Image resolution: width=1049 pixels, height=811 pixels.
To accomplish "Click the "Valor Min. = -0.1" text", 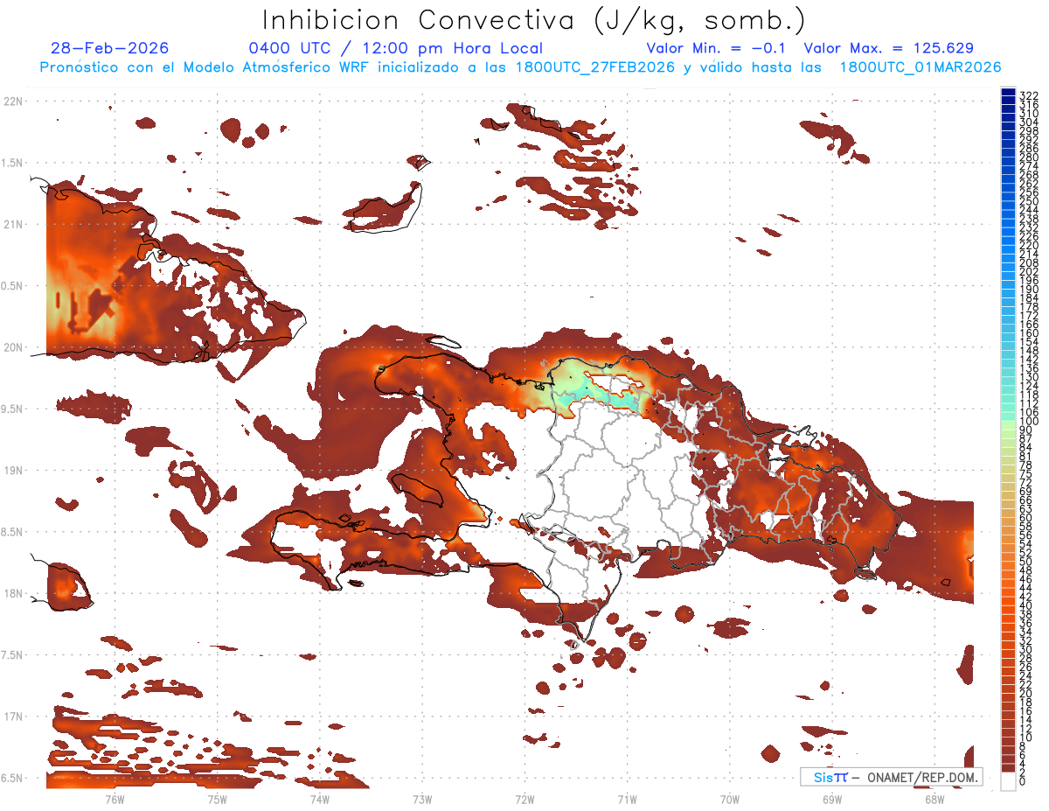I will [x=719, y=49].
